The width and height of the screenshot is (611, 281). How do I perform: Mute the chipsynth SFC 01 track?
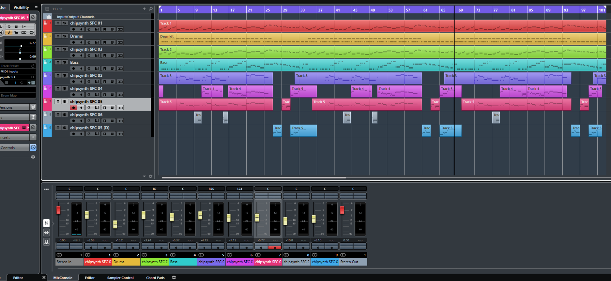[x=58, y=23]
